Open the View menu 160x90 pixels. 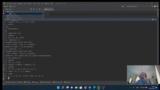click(15, 3)
